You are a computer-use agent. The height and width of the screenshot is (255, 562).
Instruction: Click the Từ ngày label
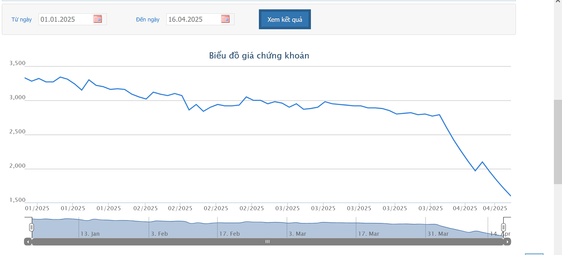click(x=21, y=20)
